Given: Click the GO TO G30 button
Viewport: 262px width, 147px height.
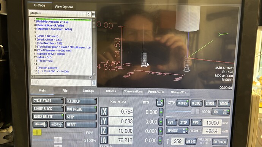Looking at the screenshot, I should [220, 142].
